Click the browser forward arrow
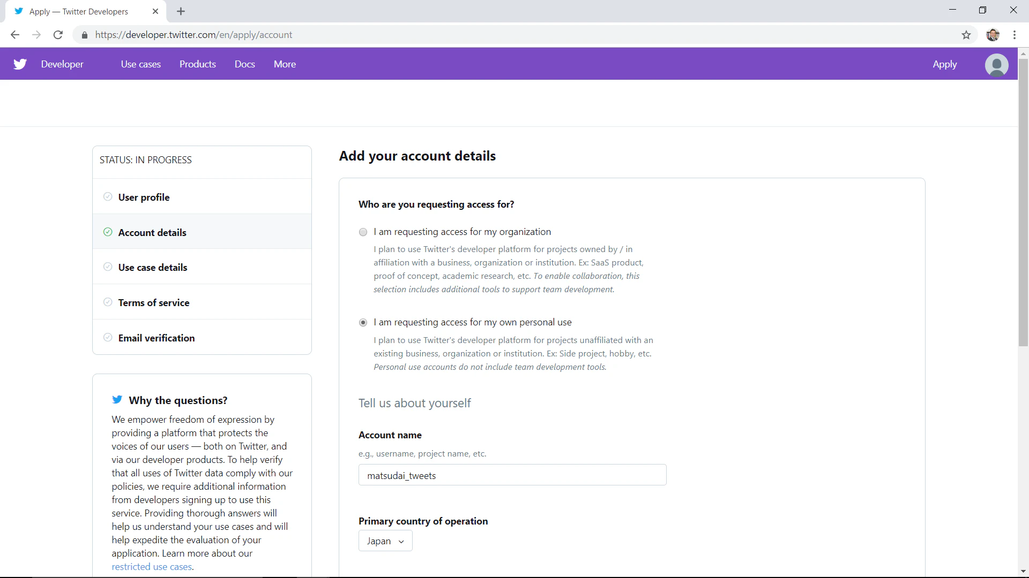 (x=36, y=35)
